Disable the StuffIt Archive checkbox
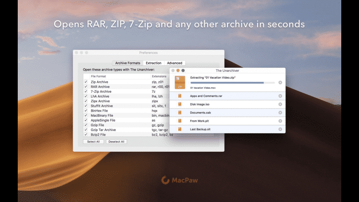359x202 pixels. click(86, 106)
